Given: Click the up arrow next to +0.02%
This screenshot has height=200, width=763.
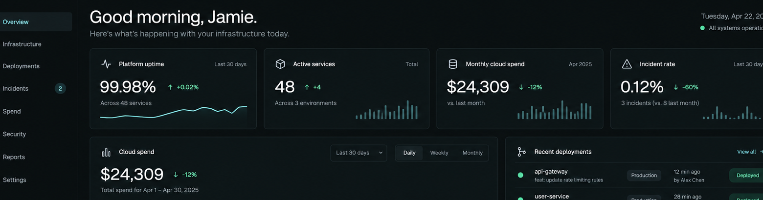Looking at the screenshot, I should tap(170, 87).
